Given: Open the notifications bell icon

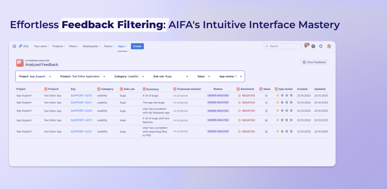Looking at the screenshot, I should tap(306, 46).
